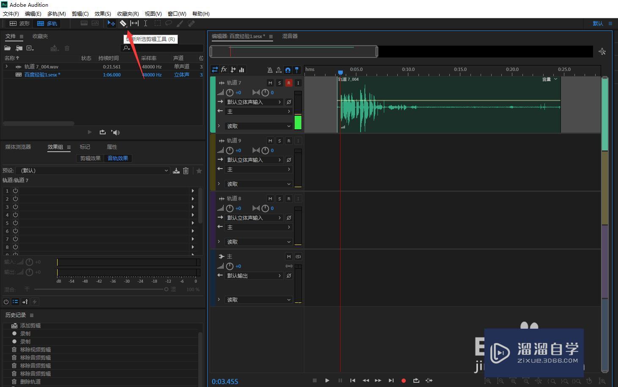Screen dimensions: 618x387
Task: Solo 轨道 8 with the S button
Action: (279, 199)
